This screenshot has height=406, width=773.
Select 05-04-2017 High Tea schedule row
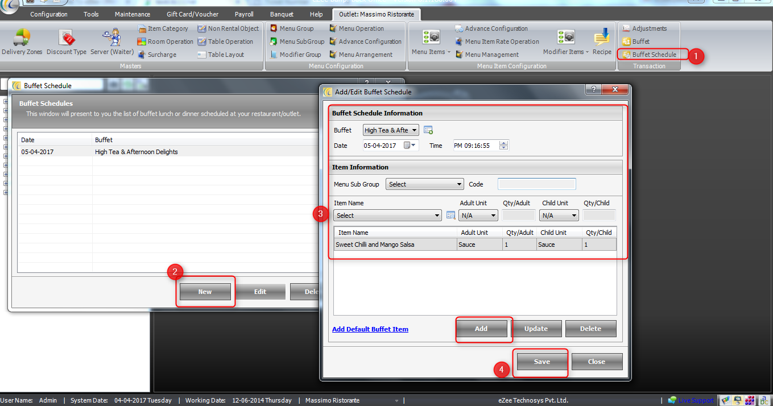tap(168, 152)
